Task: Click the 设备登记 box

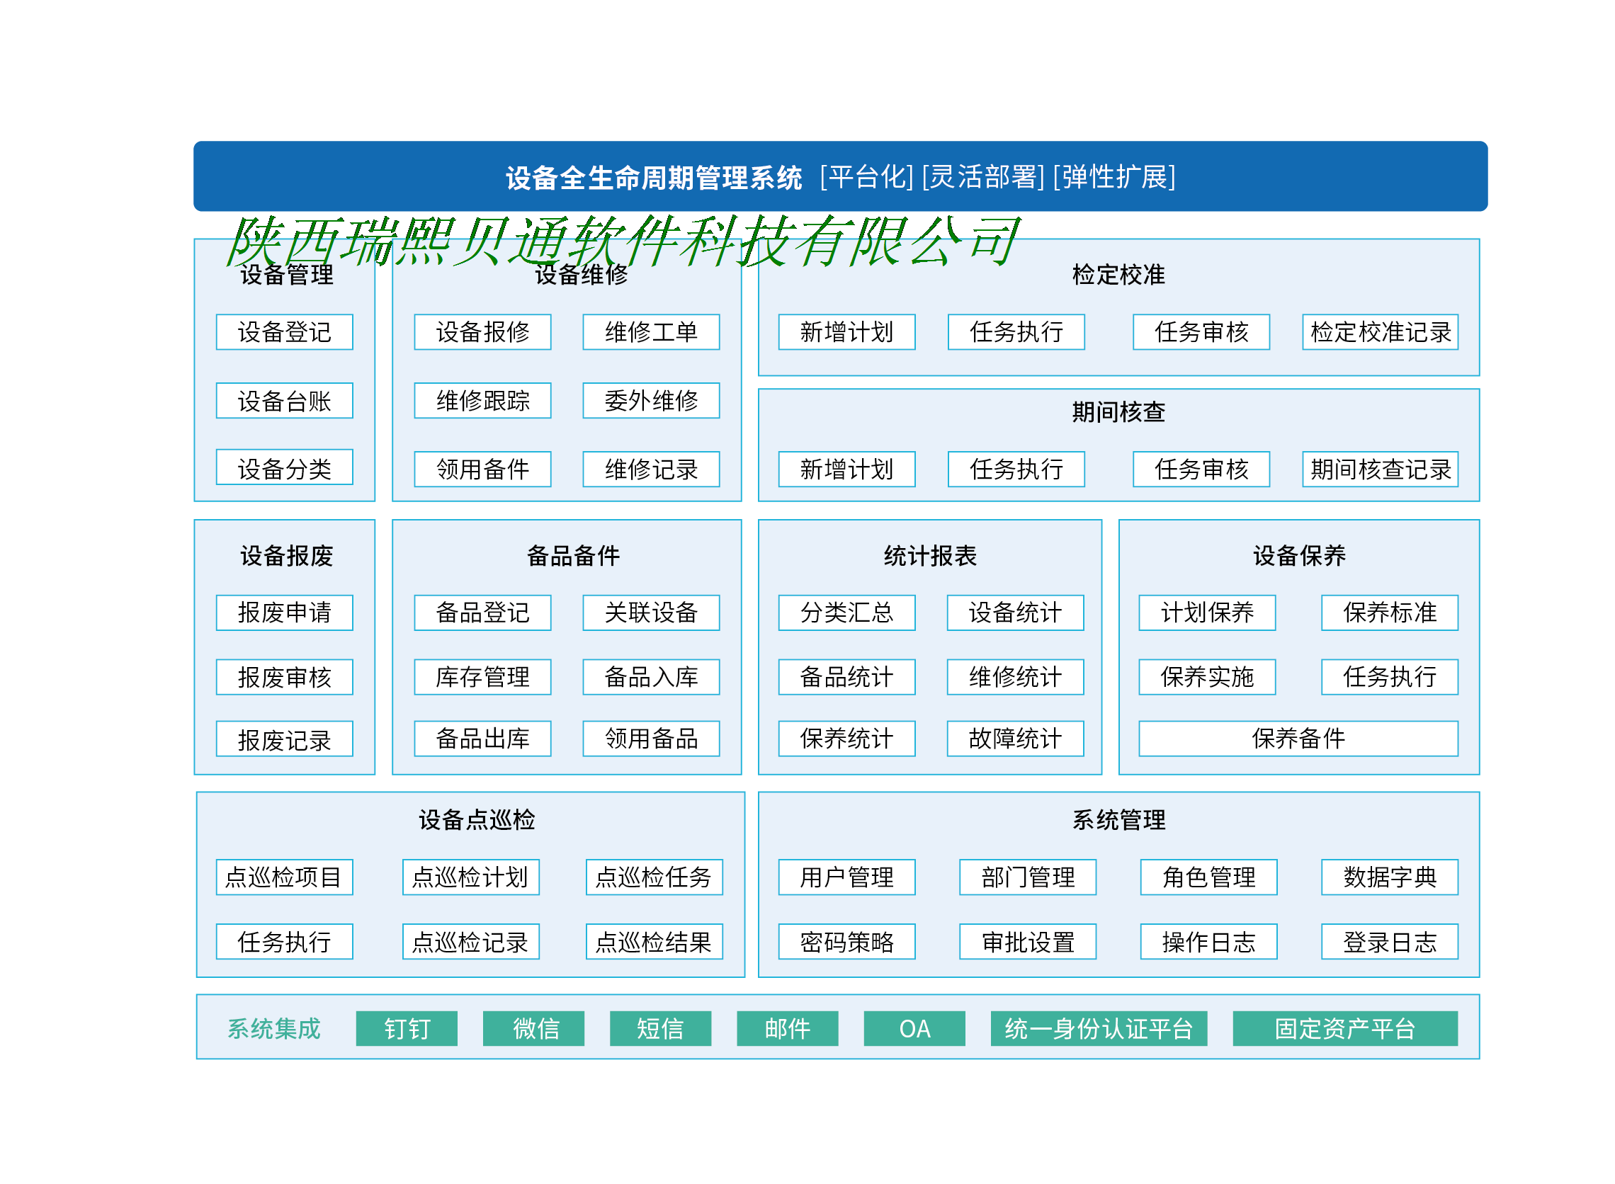Action: click(285, 332)
